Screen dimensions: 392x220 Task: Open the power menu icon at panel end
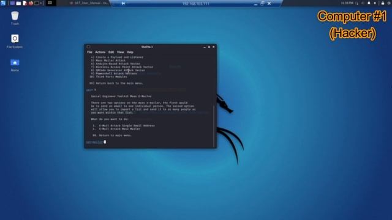[390, 3]
